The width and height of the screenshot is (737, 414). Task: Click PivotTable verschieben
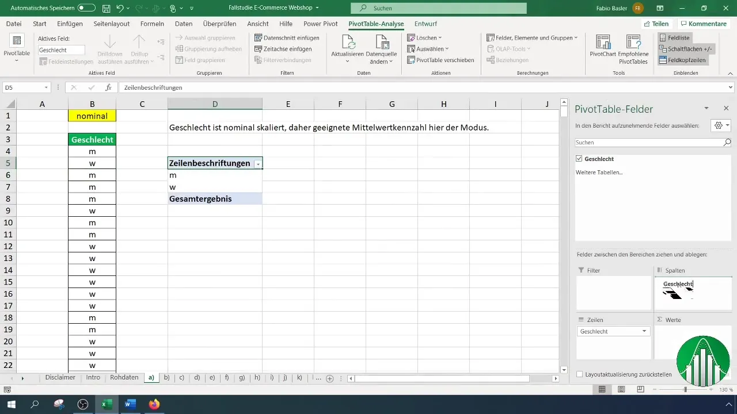440,60
